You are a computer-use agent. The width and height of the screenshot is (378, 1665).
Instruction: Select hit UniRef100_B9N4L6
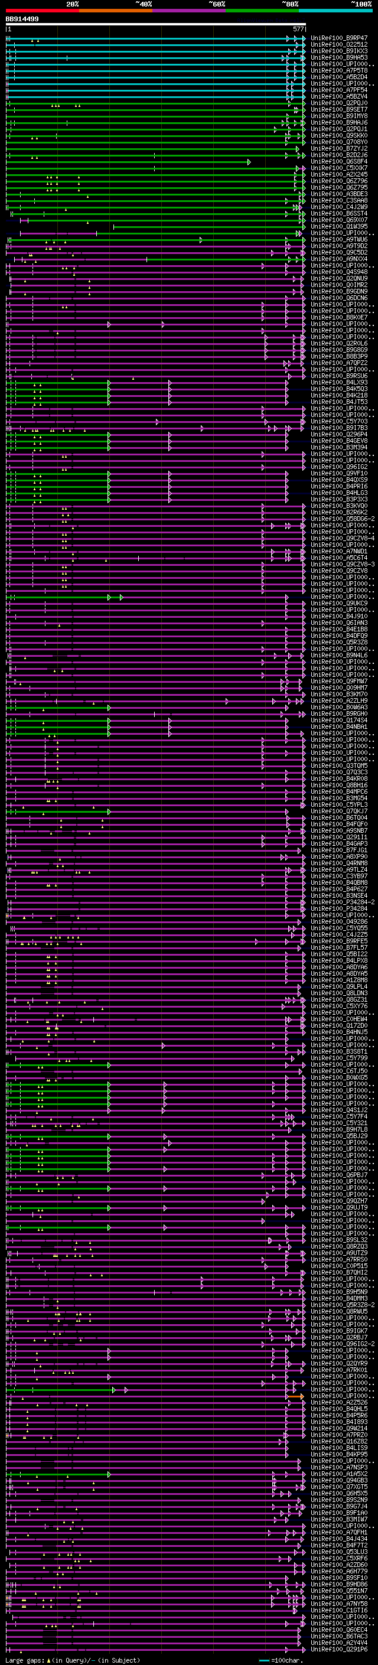coord(339,656)
